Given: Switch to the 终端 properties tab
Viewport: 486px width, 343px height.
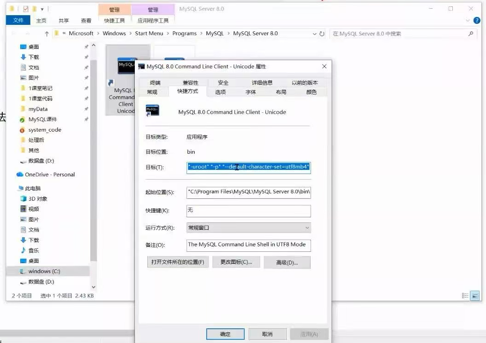Looking at the screenshot, I should click(x=155, y=82).
